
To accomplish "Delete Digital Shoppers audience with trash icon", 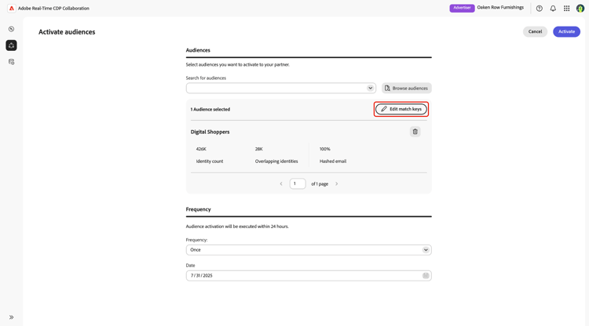I will (415, 132).
